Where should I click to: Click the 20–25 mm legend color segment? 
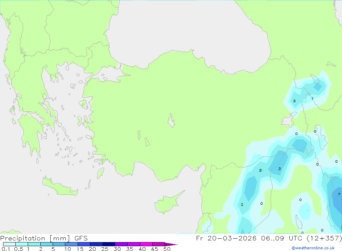click(x=96, y=244)
